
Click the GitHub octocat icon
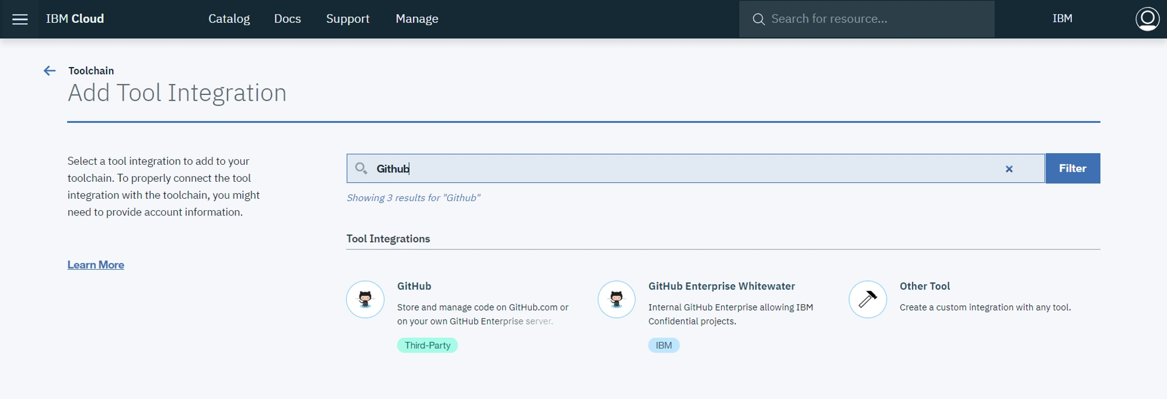point(365,299)
